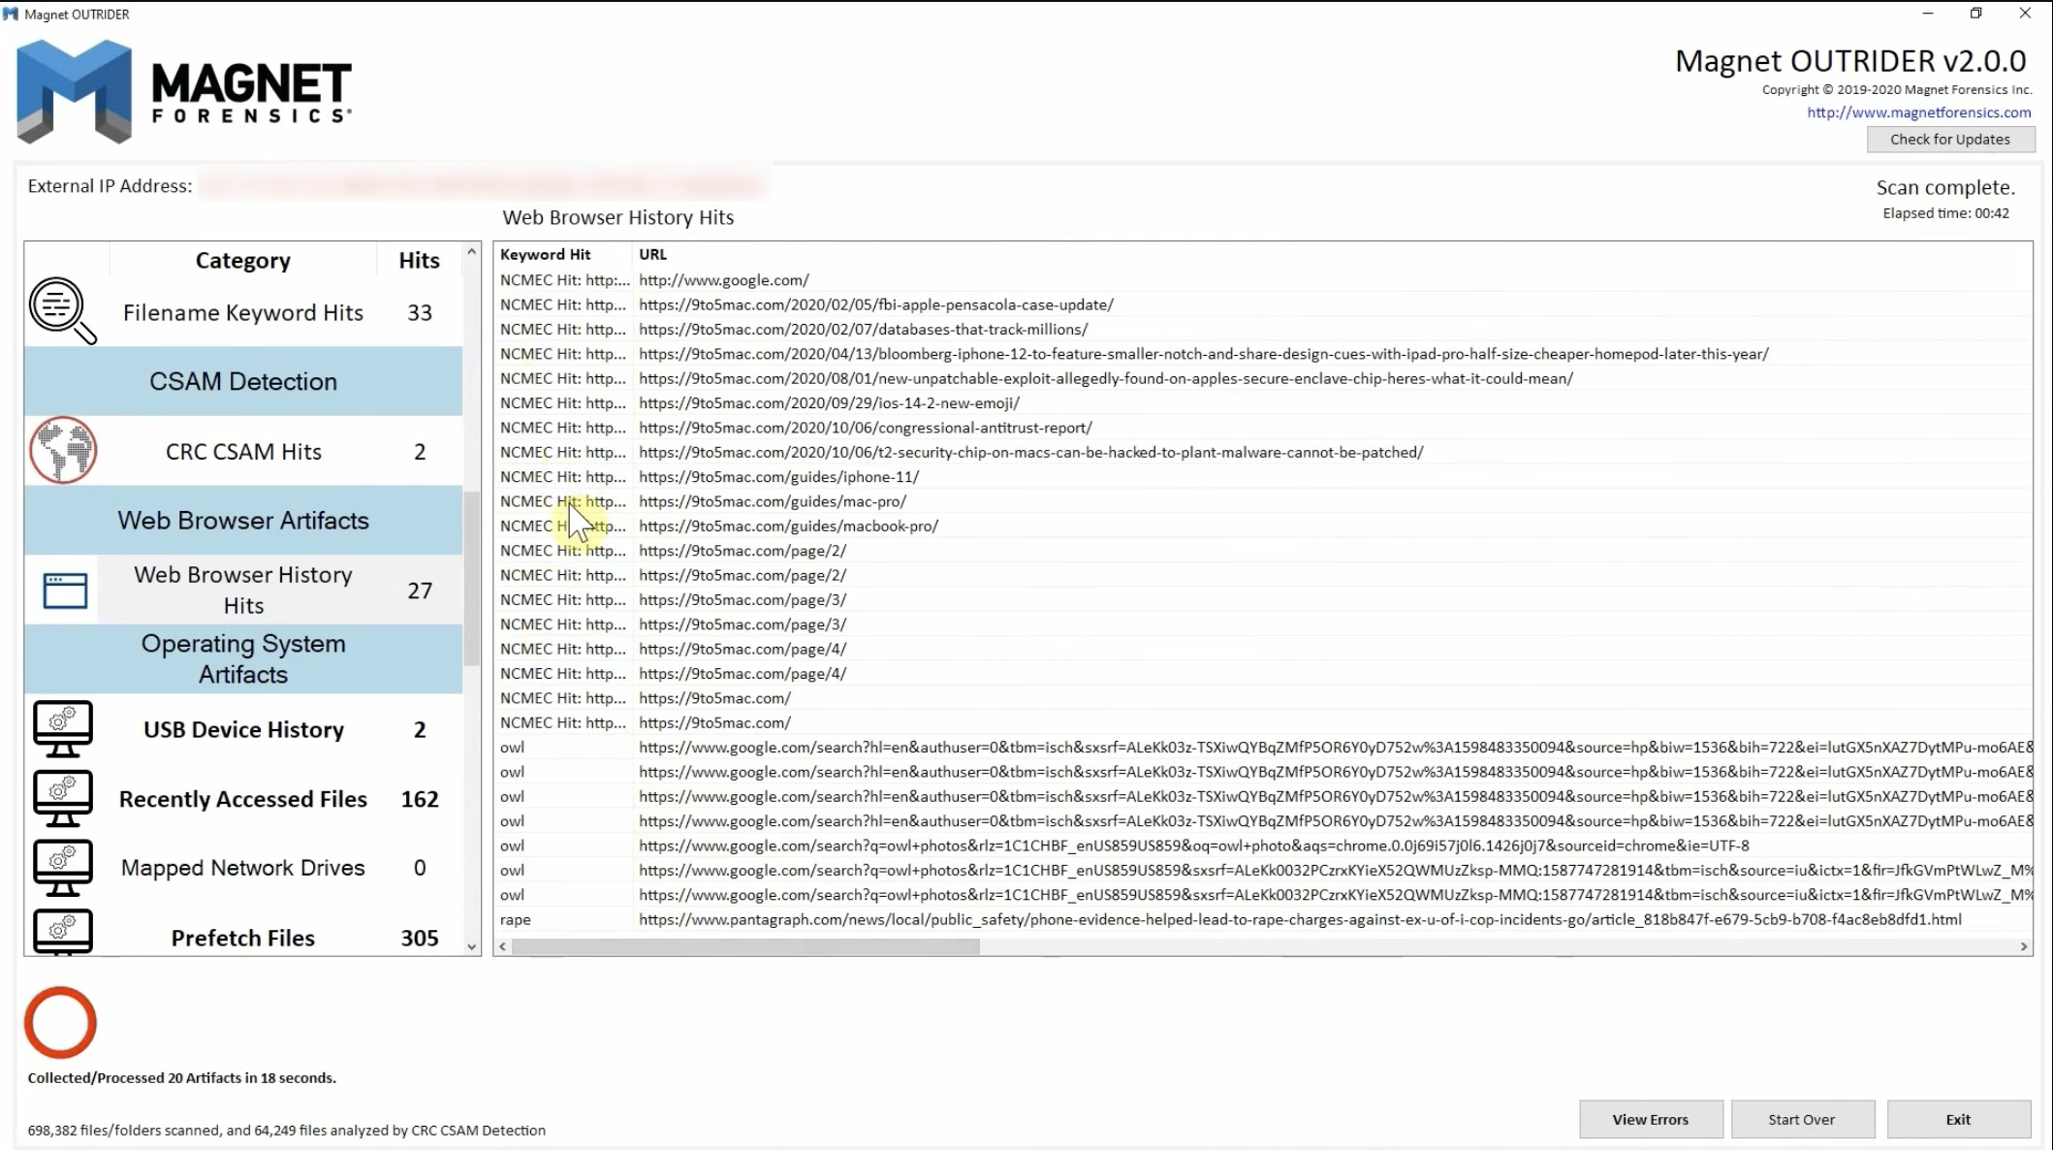Click the Prefetch Files monitor icon
The height and width of the screenshot is (1150, 2053).
[x=63, y=932]
